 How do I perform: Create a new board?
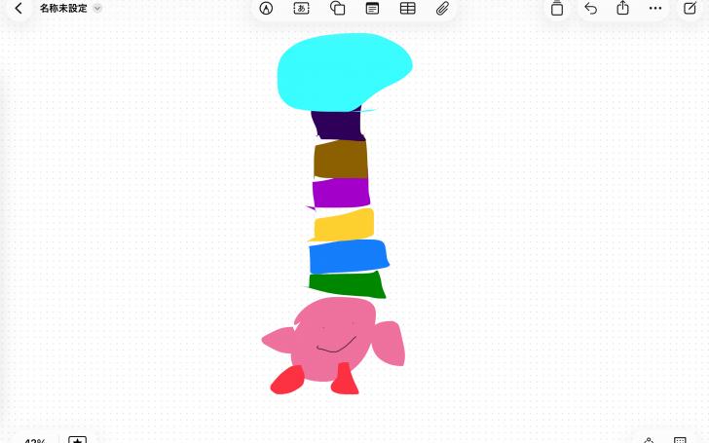[x=690, y=8]
